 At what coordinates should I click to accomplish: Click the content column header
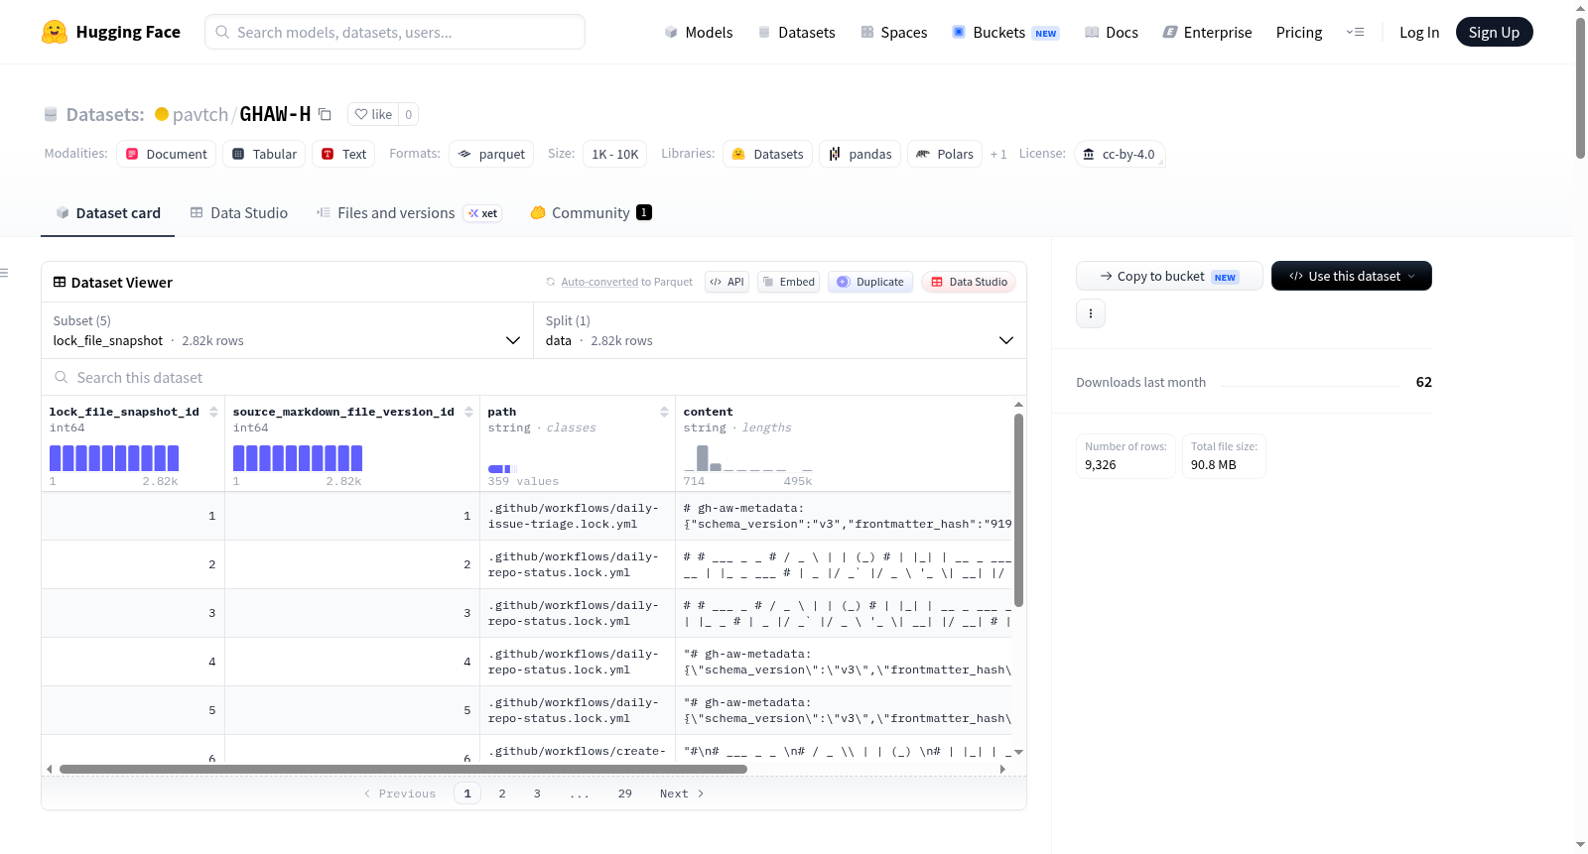click(709, 412)
